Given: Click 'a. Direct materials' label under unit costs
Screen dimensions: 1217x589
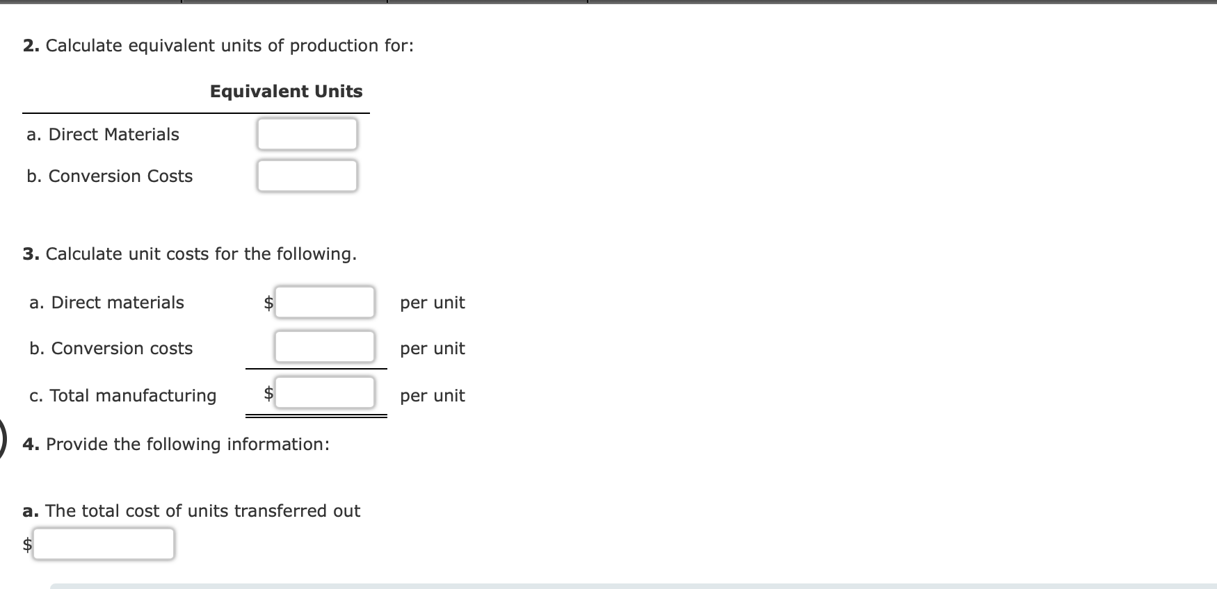Looking at the screenshot, I should 107,303.
